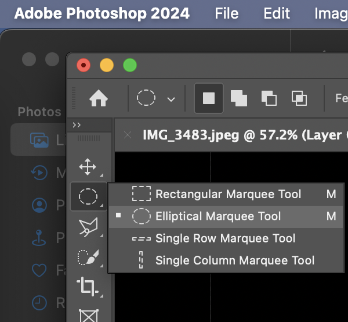Select the Frame tool
Screen dimensions: 348x322
89,316
